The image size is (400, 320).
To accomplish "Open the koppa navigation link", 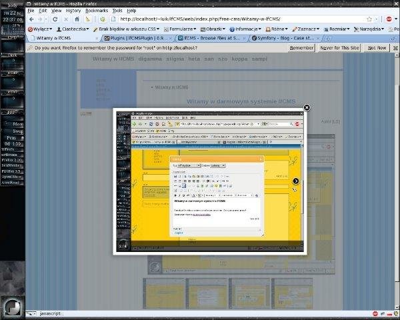I will 239,59.
